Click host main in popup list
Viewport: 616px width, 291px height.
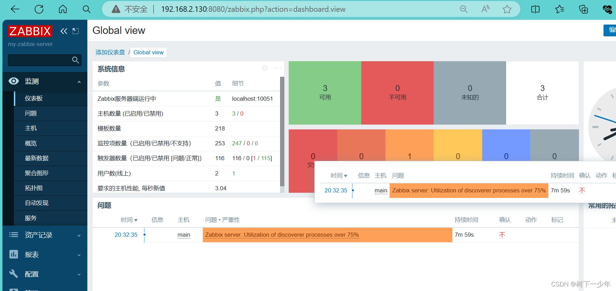(x=381, y=190)
